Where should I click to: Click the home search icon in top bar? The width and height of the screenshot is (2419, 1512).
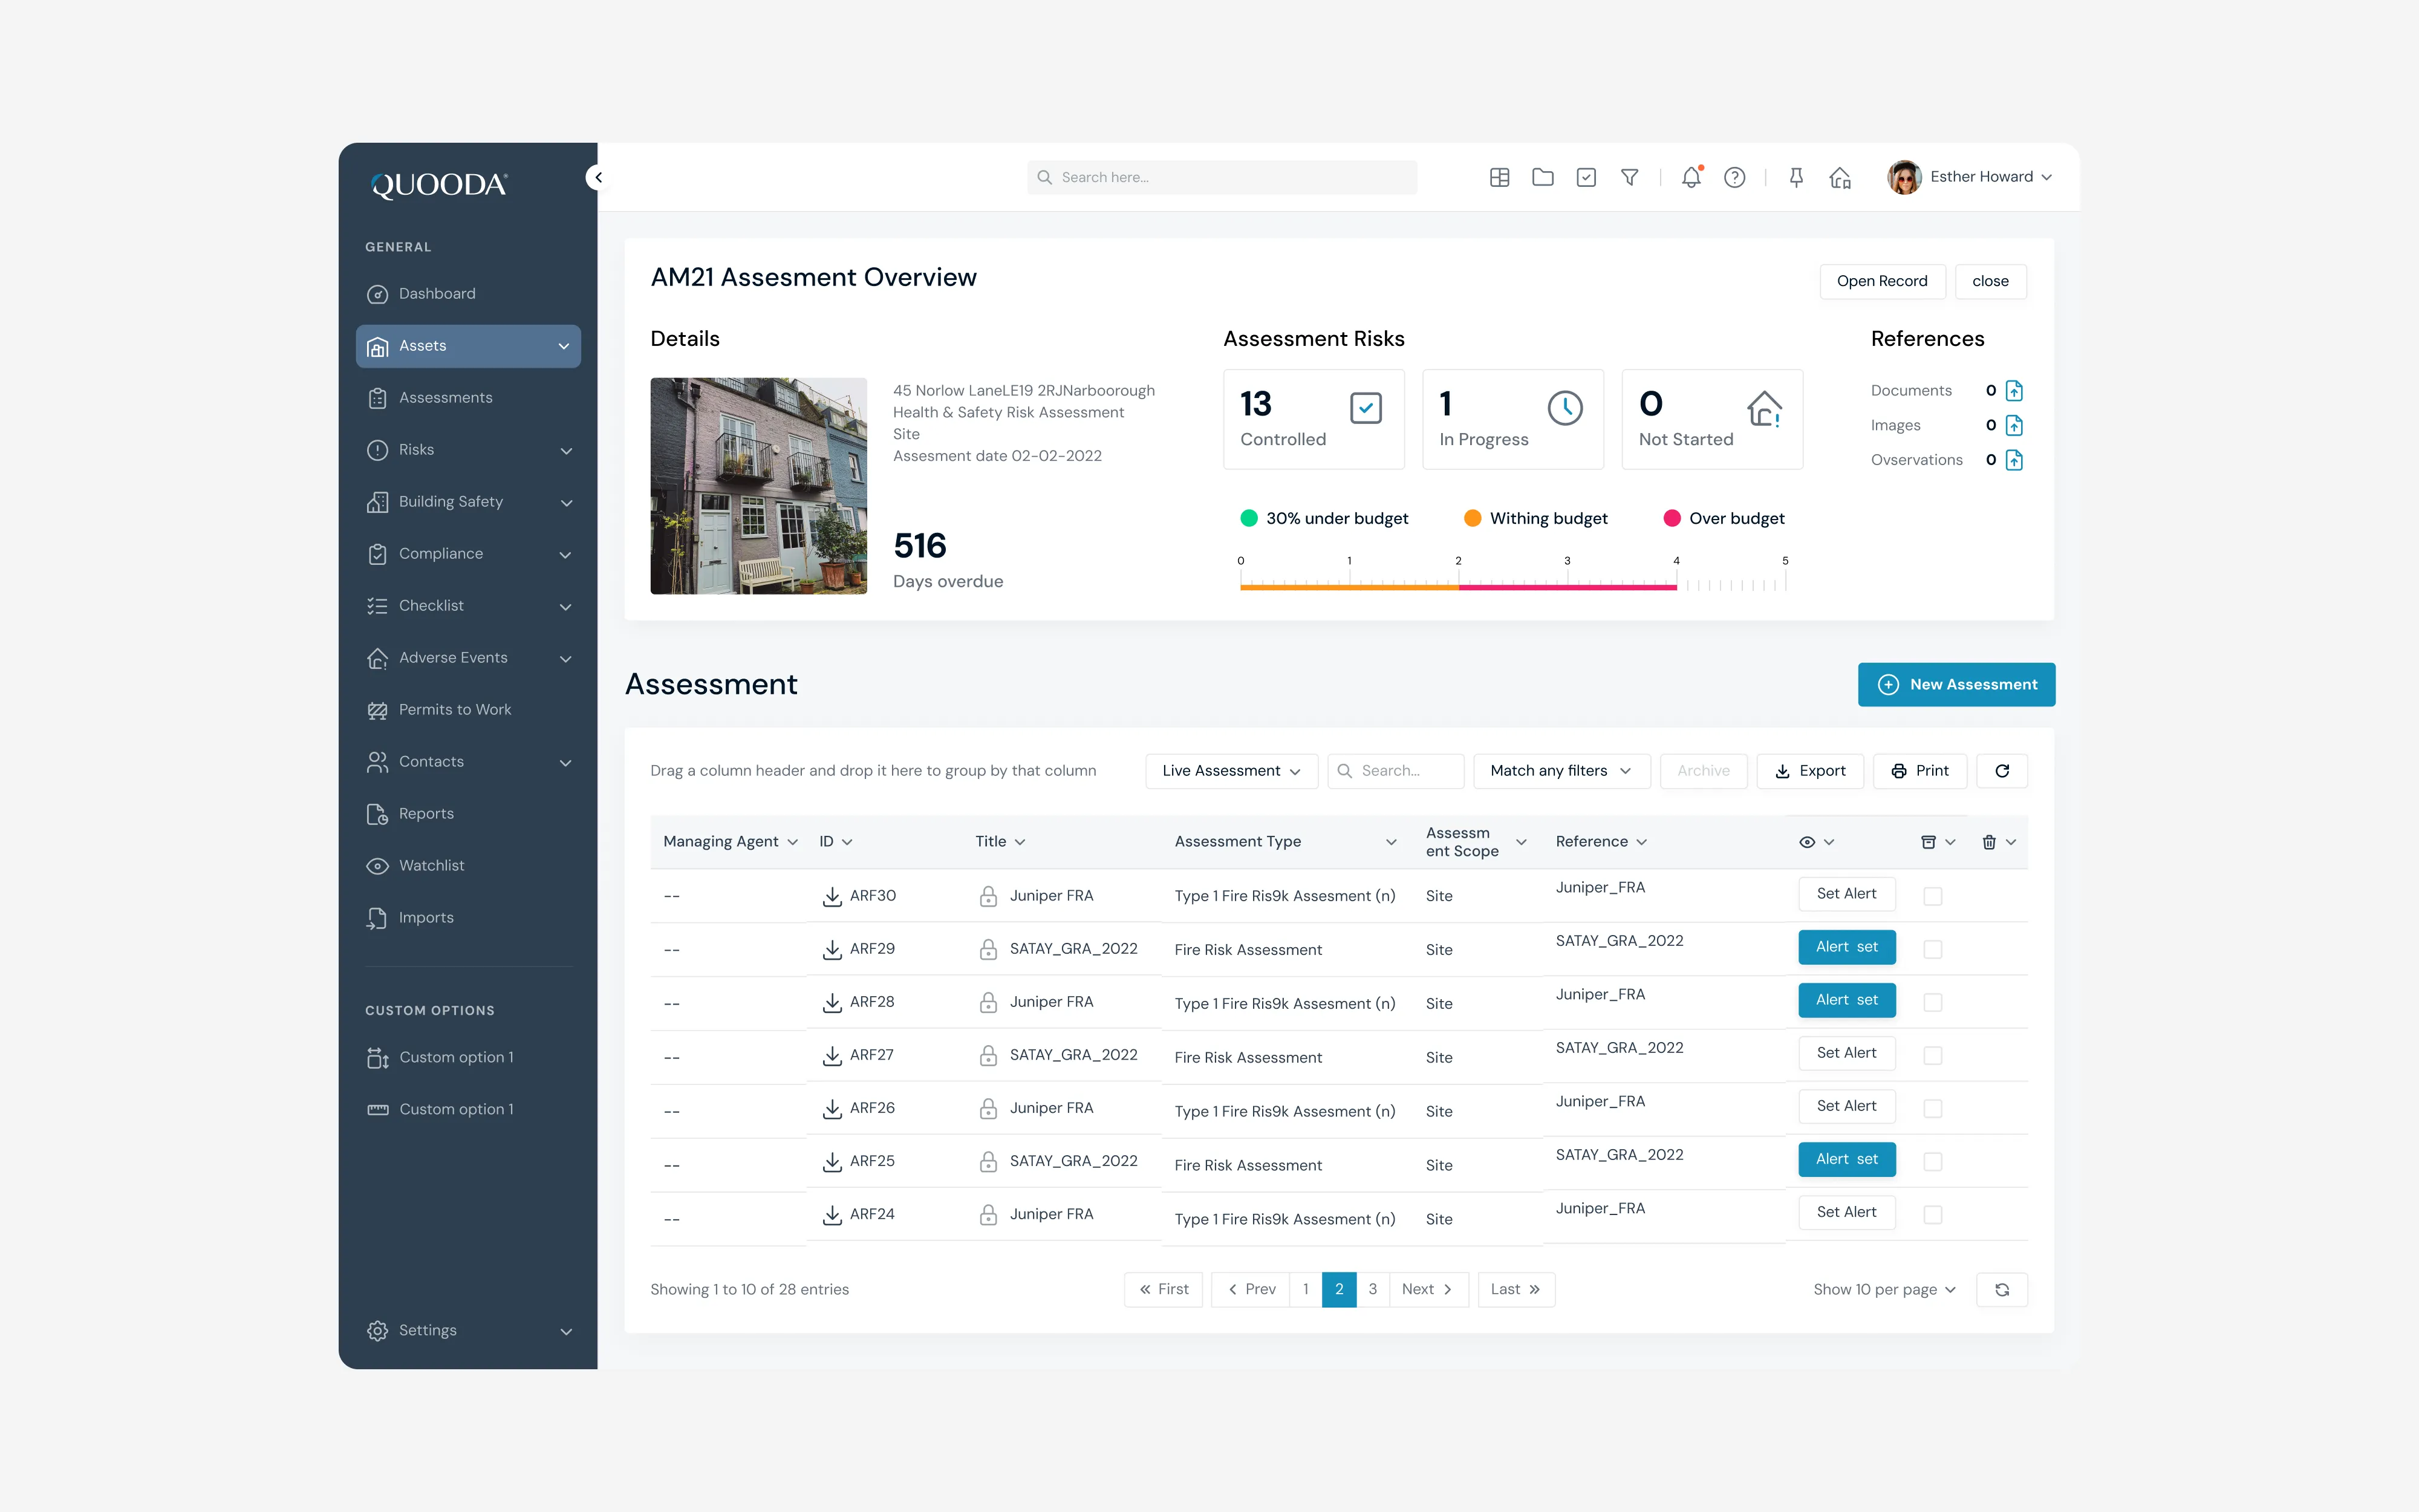pos(1840,177)
